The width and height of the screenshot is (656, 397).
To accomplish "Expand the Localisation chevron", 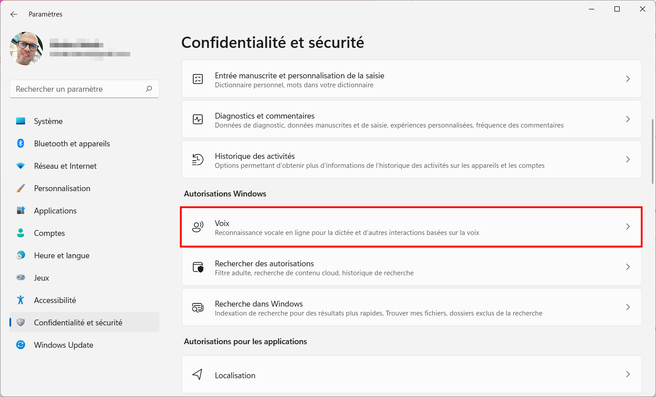I will (x=628, y=374).
